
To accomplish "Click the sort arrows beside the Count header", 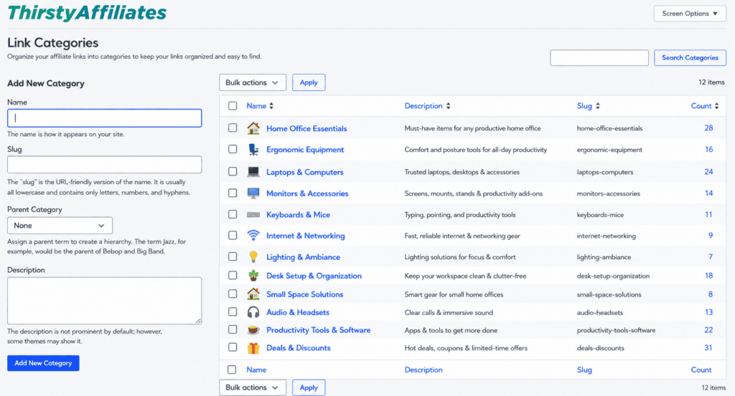I will (717, 106).
